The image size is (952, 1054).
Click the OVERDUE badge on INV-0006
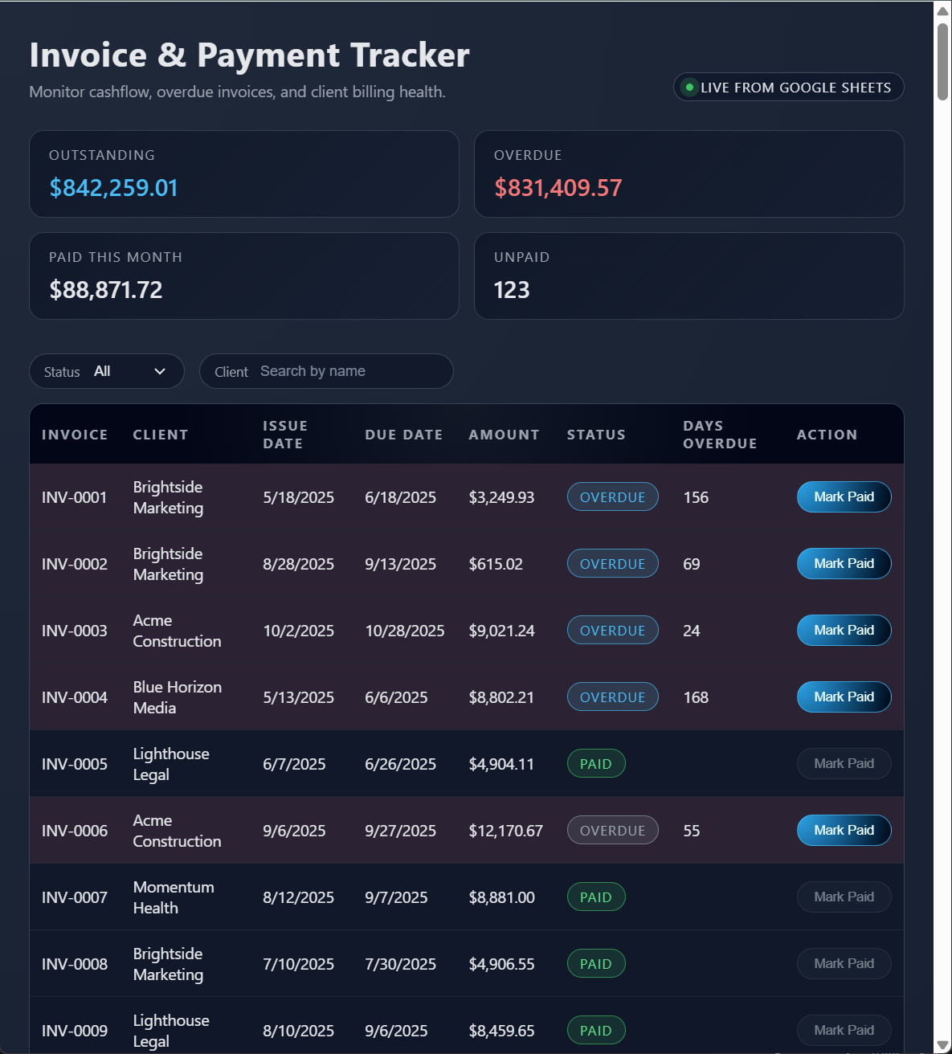pyautogui.click(x=612, y=830)
